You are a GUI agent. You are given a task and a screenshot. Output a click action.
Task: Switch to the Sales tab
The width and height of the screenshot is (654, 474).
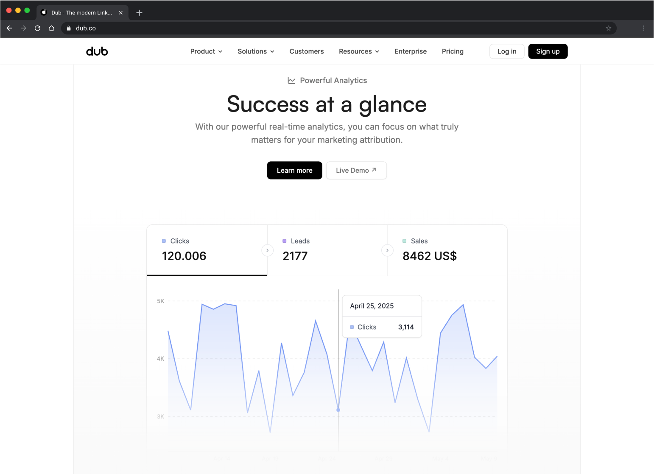tap(447, 250)
